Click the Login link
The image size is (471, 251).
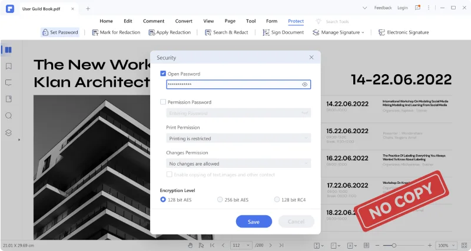403,8
